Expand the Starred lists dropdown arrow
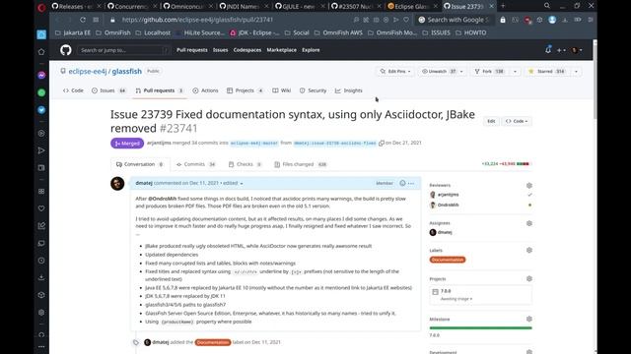This screenshot has width=631, height=354. click(576, 72)
